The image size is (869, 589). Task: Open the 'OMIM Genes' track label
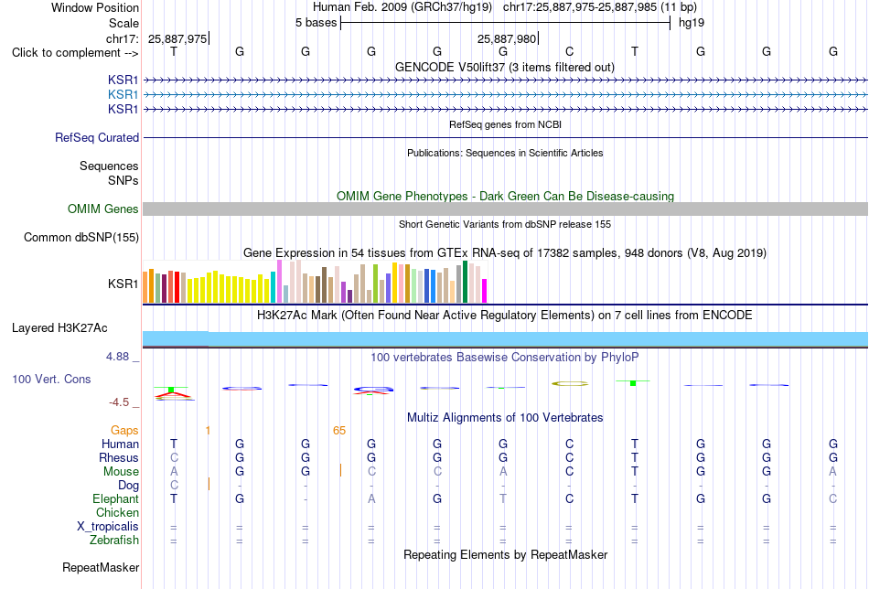(x=103, y=209)
